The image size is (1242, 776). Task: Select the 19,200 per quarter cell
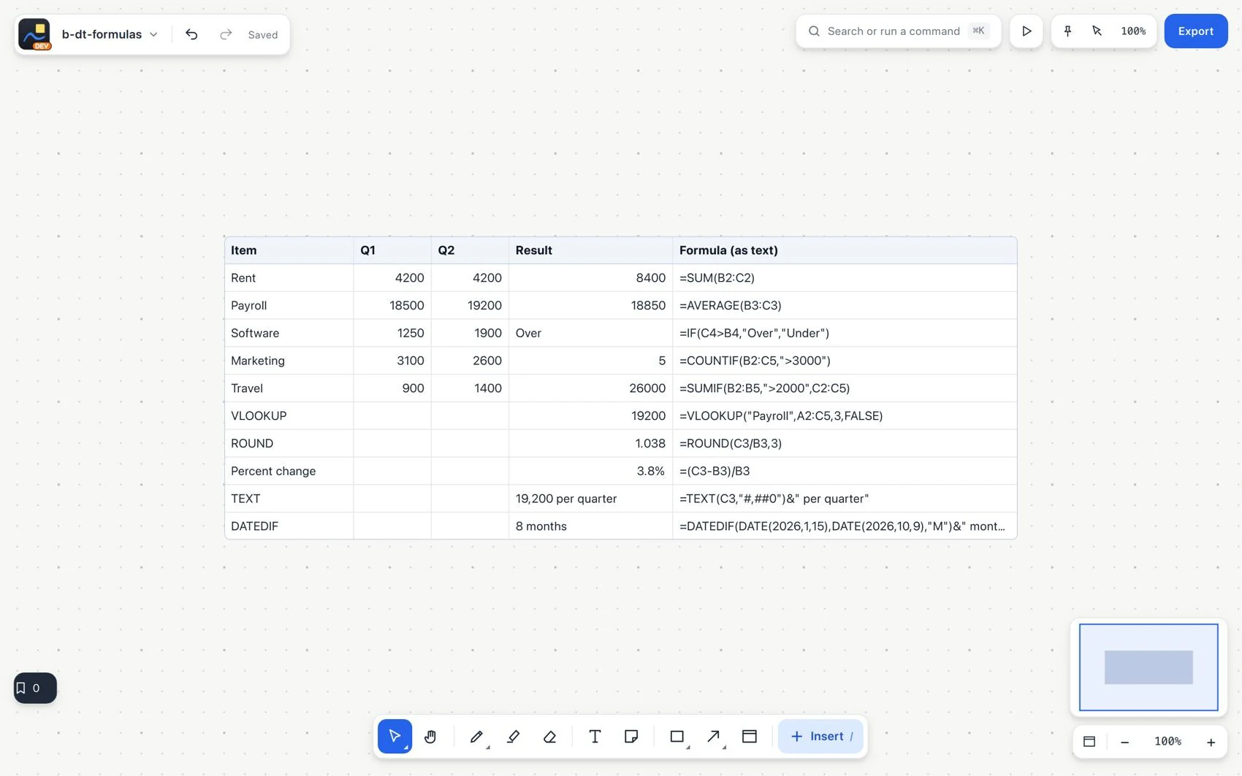tap(590, 499)
